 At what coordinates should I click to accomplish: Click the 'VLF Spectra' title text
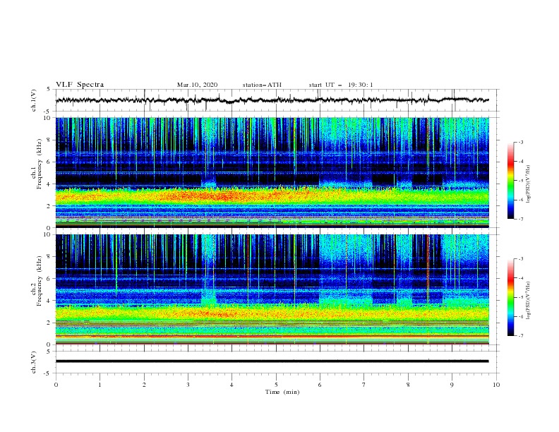point(80,85)
